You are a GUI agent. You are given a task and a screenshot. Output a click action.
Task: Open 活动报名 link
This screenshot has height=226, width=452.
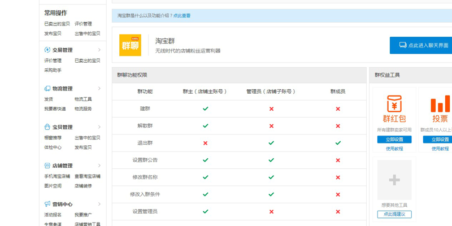[53, 215]
